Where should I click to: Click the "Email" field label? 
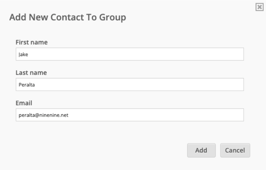(24, 103)
